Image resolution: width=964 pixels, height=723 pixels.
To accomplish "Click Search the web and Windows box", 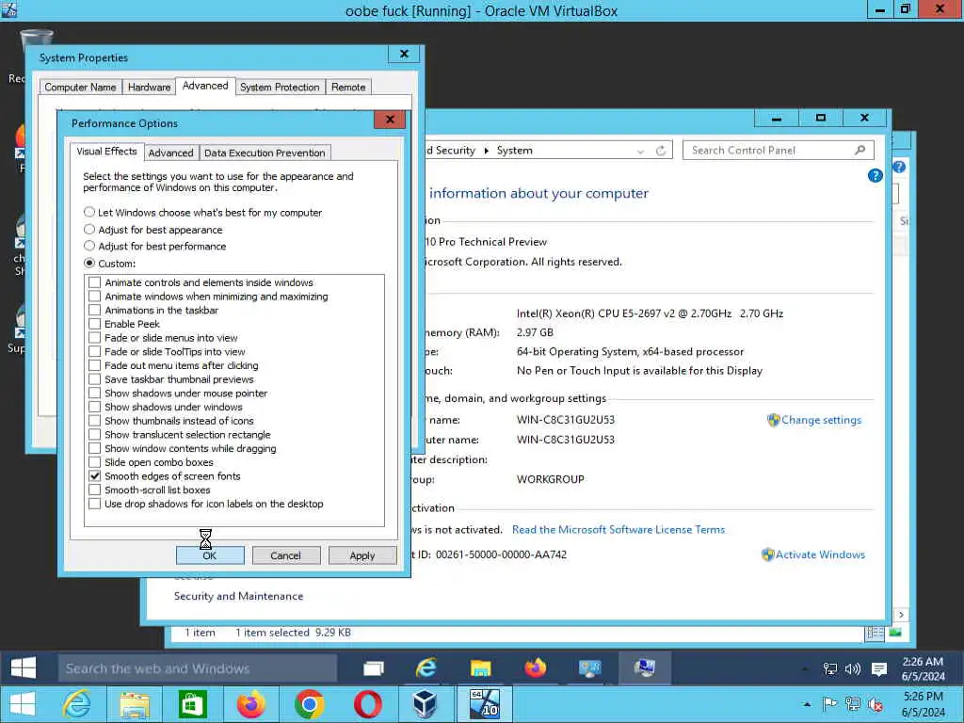I will tap(198, 668).
